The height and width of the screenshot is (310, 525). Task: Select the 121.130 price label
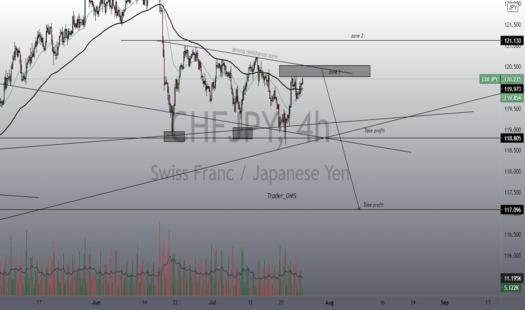[512, 41]
